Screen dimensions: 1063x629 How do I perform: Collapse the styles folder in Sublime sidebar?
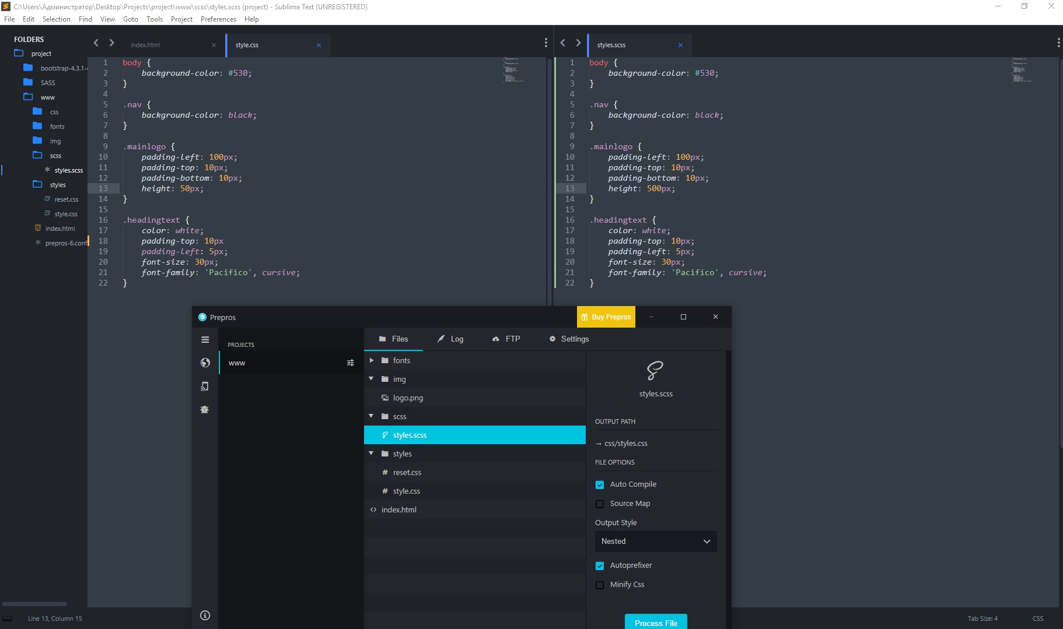click(37, 184)
